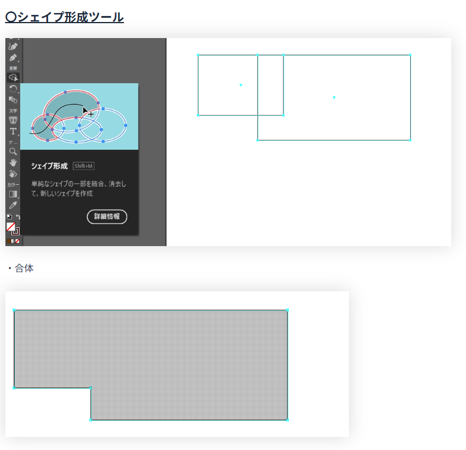The image size is (466, 450).
Task: Pick the Eyedropper tool
Action: tap(12, 205)
